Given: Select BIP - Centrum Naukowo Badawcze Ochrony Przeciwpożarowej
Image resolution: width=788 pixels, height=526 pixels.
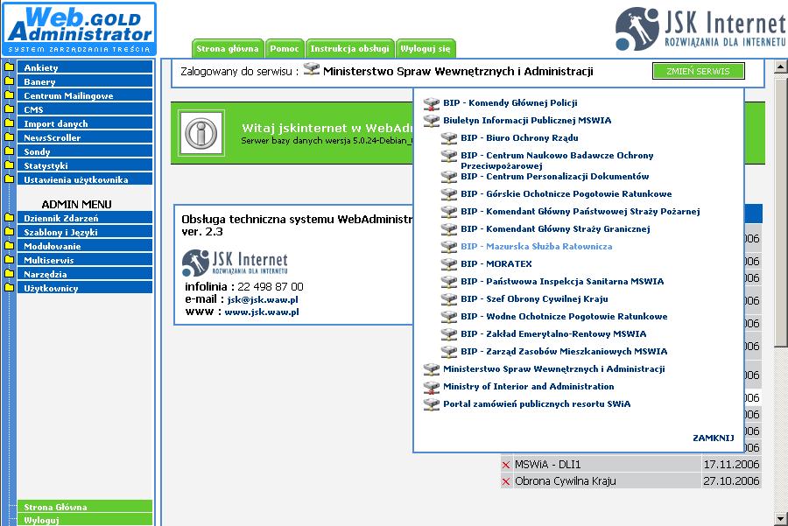Looking at the screenshot, I should point(557,160).
